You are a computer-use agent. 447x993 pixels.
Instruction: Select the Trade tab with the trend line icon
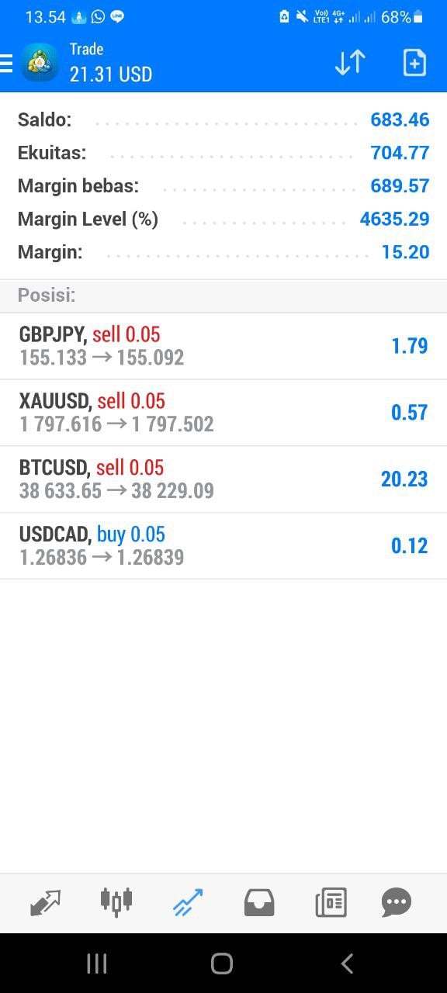187,902
